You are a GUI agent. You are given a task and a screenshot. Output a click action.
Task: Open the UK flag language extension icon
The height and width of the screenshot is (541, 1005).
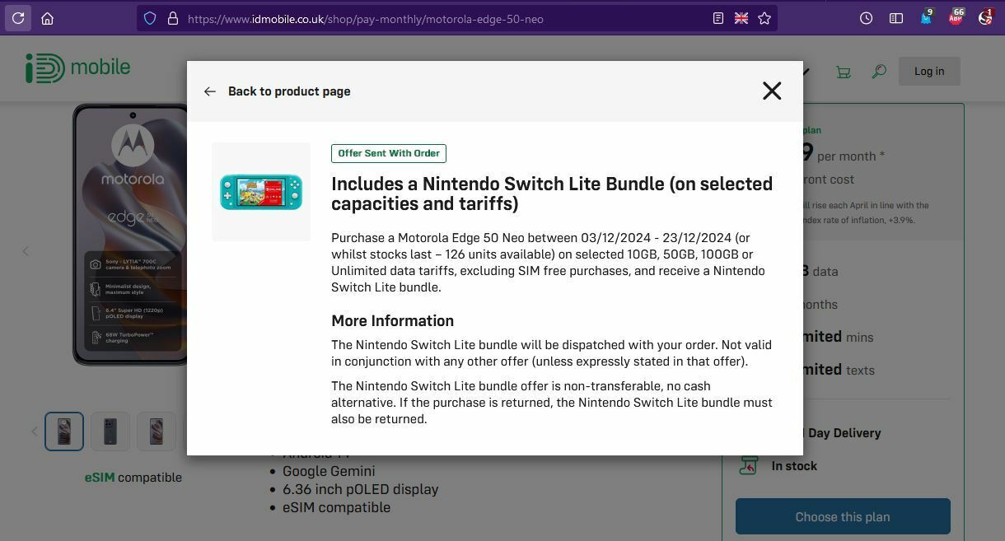click(741, 18)
